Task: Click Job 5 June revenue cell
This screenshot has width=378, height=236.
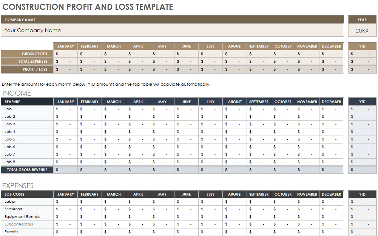Action: pyautogui.click(x=187, y=139)
